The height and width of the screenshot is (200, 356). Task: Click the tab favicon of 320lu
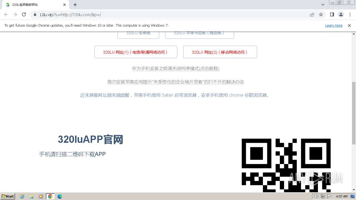8,5
